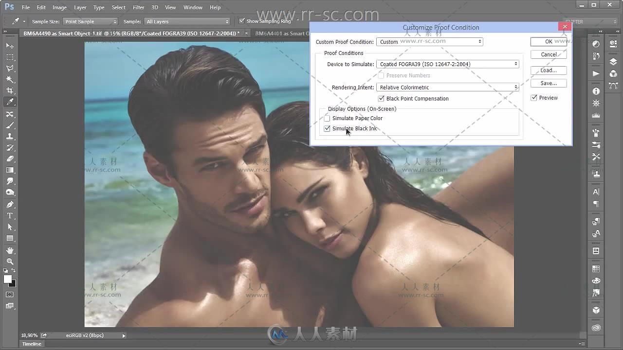
Task: Close the BM6A4490 document tab
Action: (246, 33)
